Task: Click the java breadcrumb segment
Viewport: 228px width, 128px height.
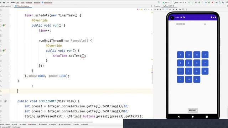Action: tap(18, 2)
